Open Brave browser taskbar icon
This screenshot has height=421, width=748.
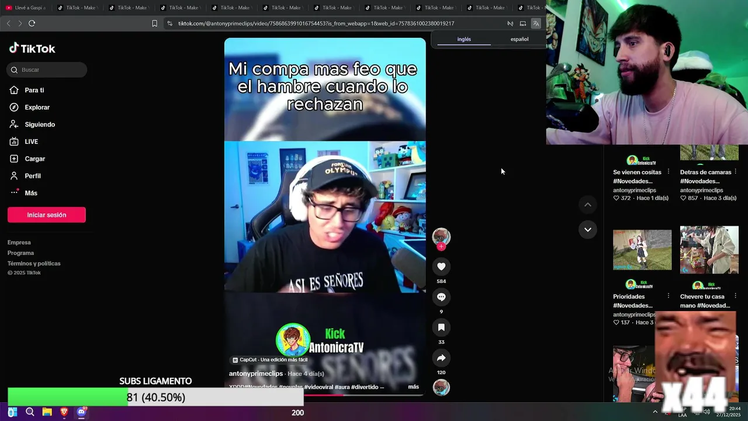[x=64, y=412]
